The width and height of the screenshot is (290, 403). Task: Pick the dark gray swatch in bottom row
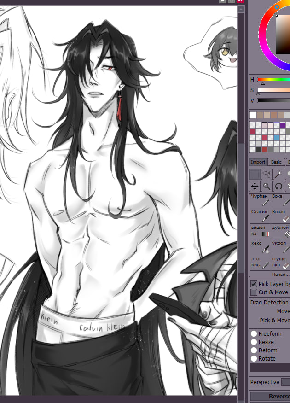pyautogui.click(x=259, y=150)
